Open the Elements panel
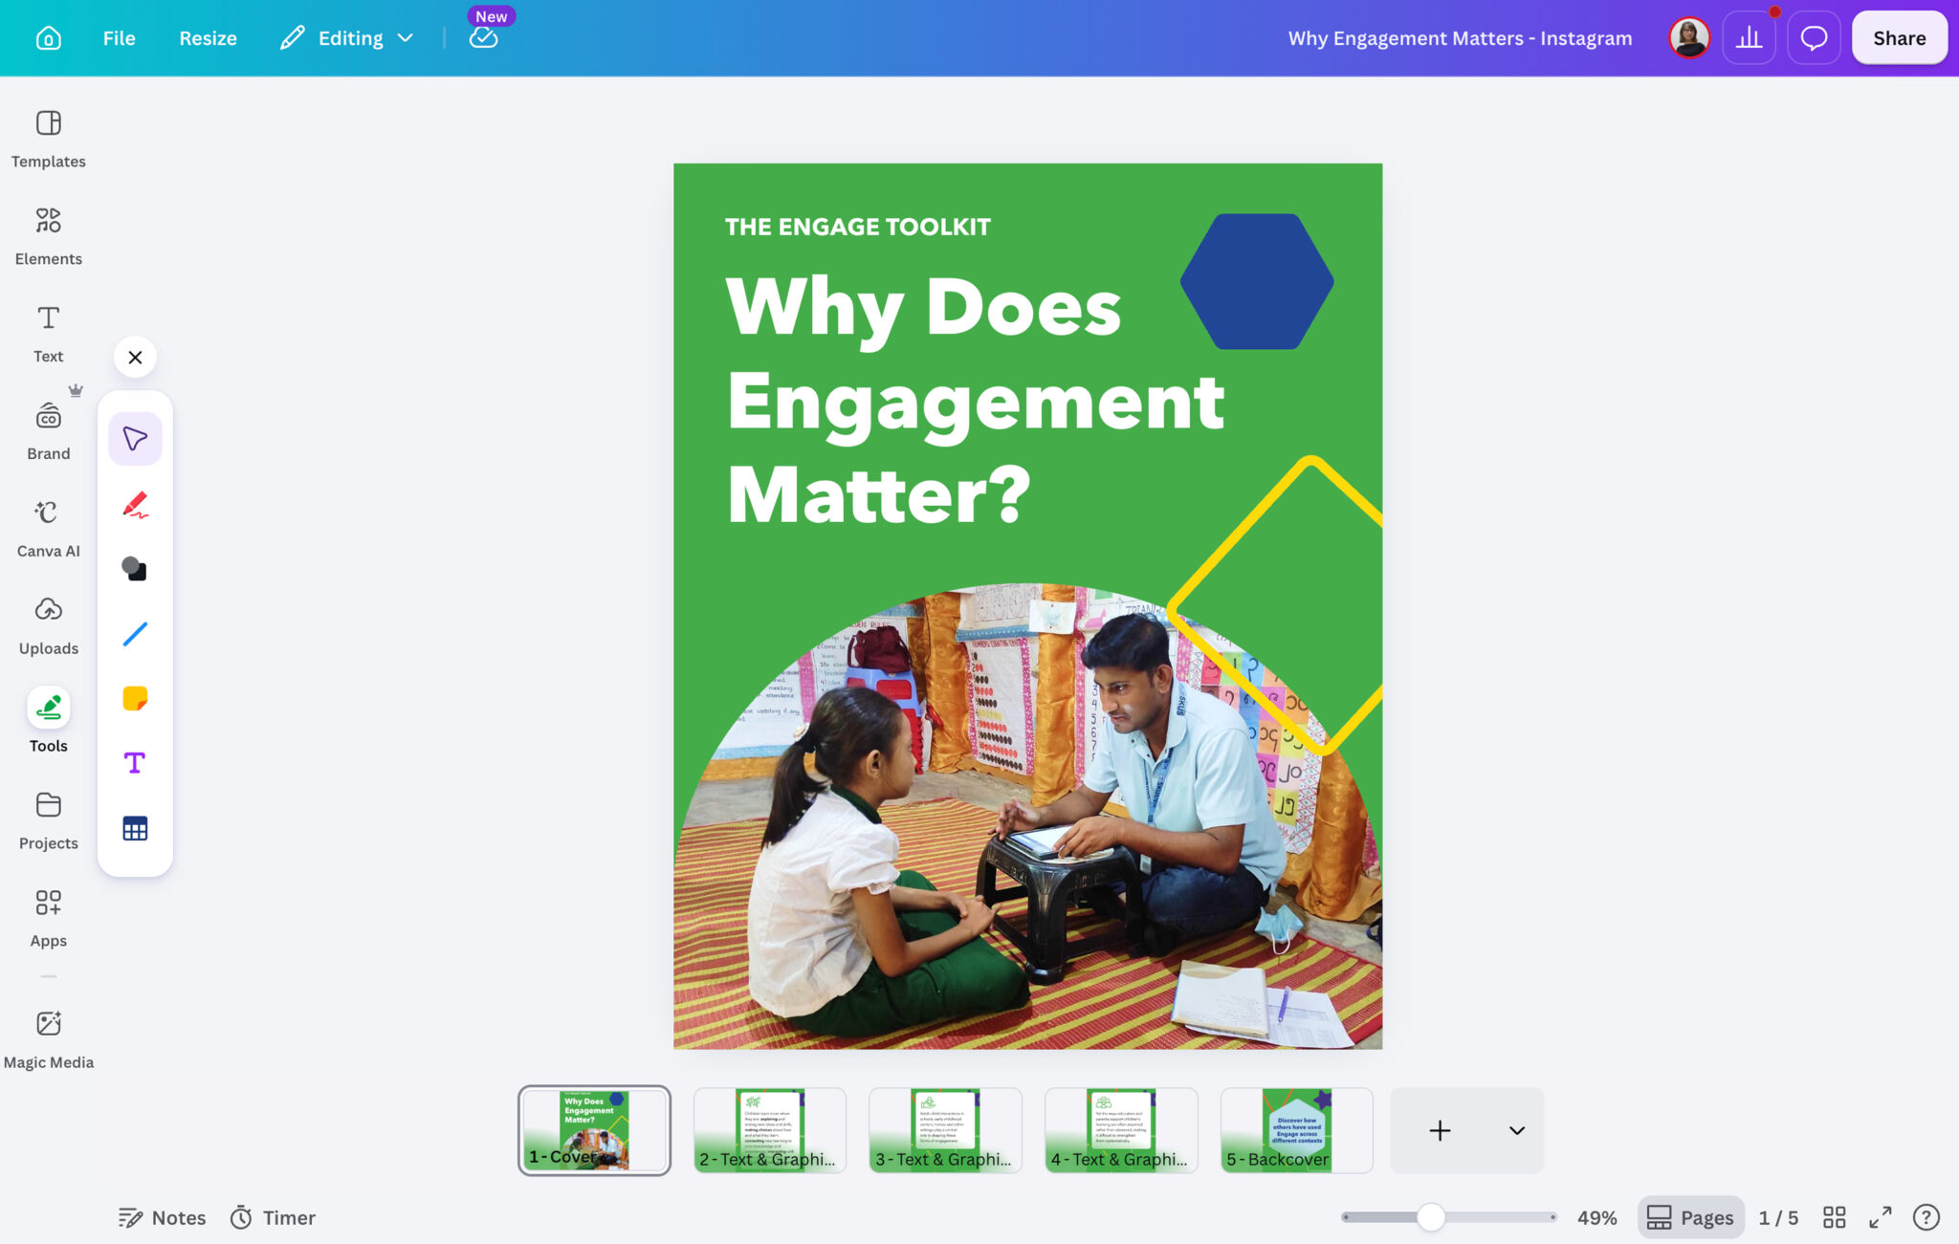Viewport: 1959px width, 1244px height. click(49, 236)
